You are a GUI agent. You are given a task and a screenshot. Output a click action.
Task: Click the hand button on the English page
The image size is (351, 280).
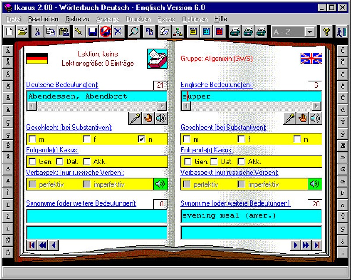pyautogui.click(x=302, y=118)
